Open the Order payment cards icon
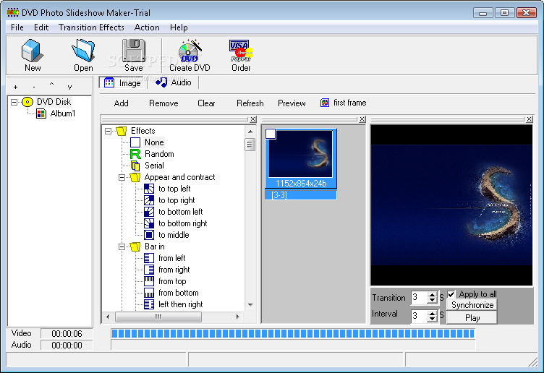The width and height of the screenshot is (544, 373). point(241,51)
